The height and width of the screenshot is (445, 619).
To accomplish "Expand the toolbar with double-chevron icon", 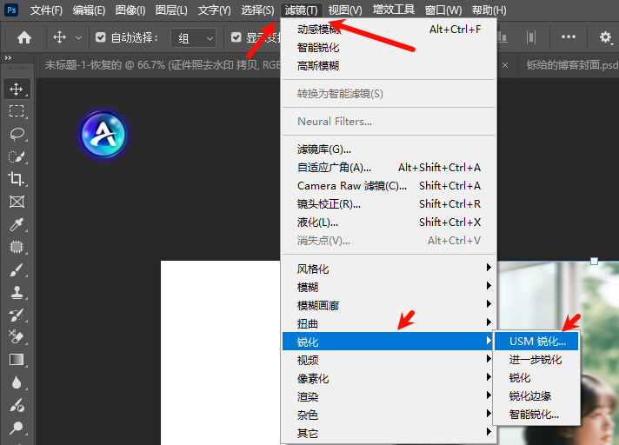I will pyautogui.click(x=8, y=58).
